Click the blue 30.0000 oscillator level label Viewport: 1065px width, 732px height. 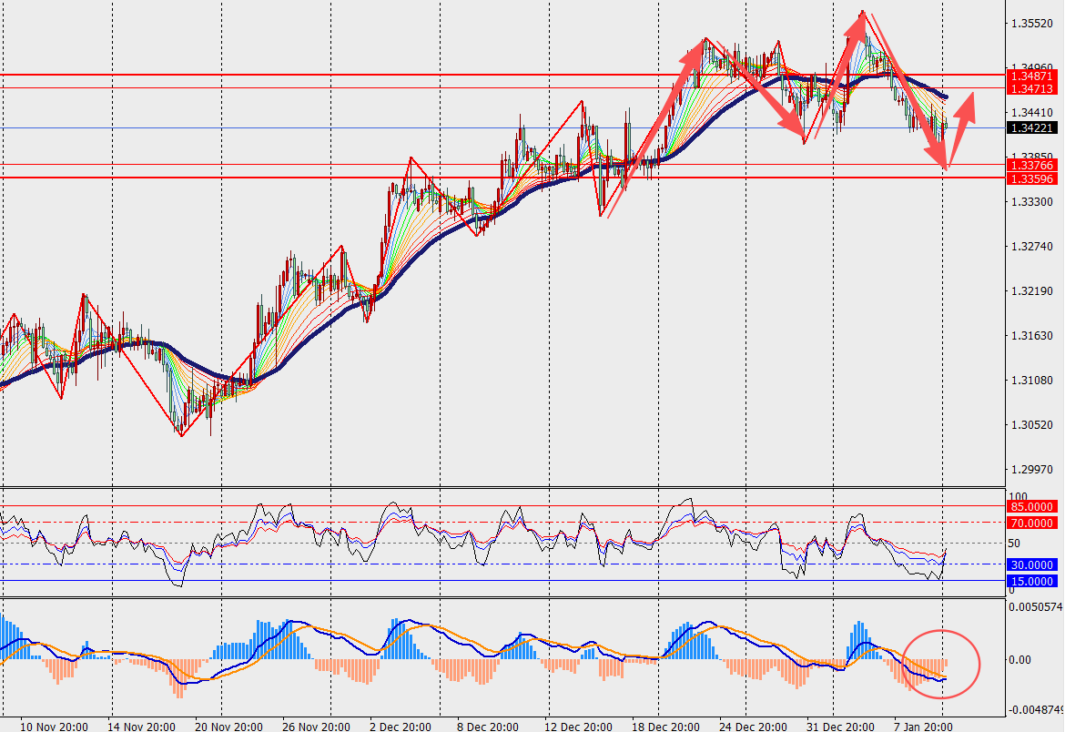click(x=1030, y=564)
